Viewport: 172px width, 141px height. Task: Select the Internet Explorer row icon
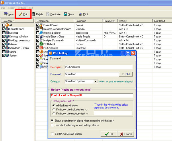[41, 33]
